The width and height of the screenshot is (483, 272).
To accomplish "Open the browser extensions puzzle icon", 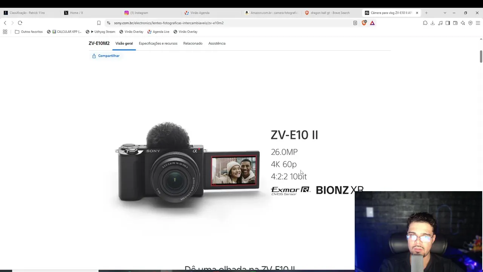I will click(425, 23).
